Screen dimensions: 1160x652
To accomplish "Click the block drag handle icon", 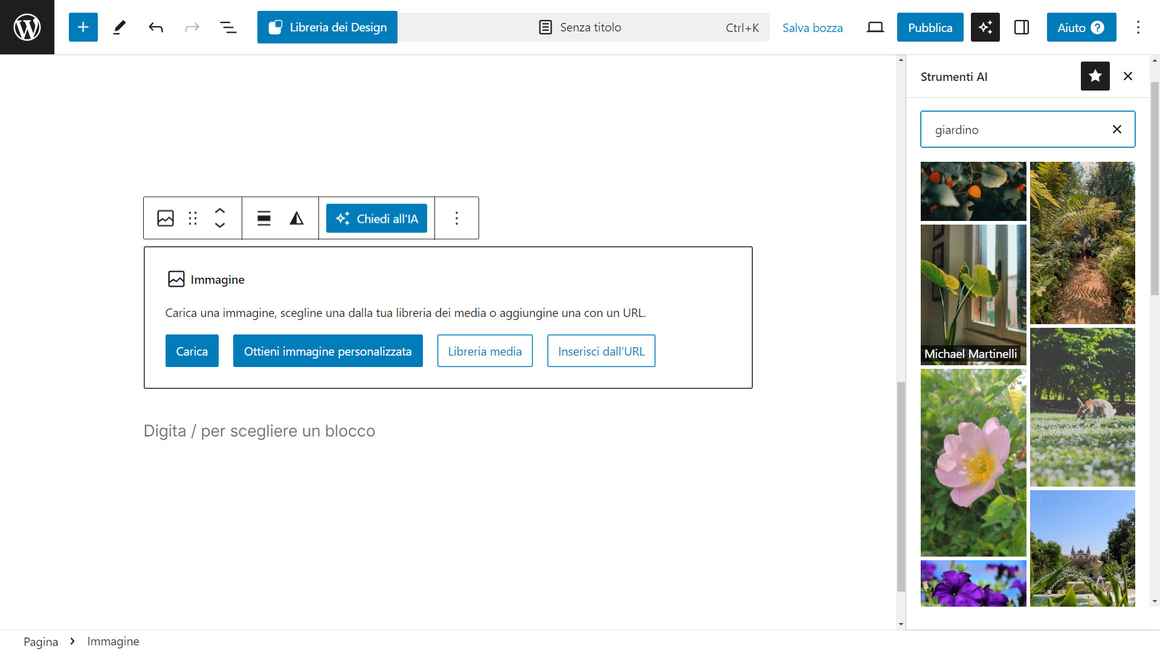I will pos(193,218).
